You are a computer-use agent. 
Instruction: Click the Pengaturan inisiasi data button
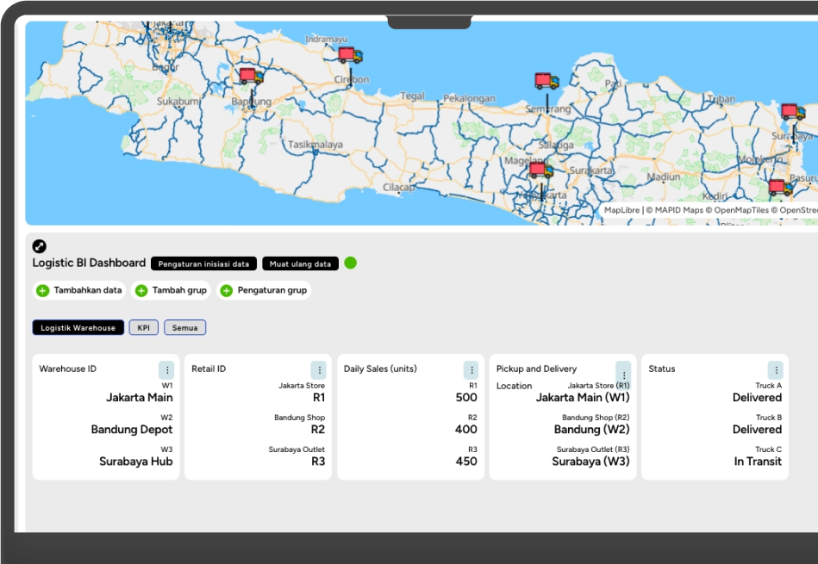203,263
